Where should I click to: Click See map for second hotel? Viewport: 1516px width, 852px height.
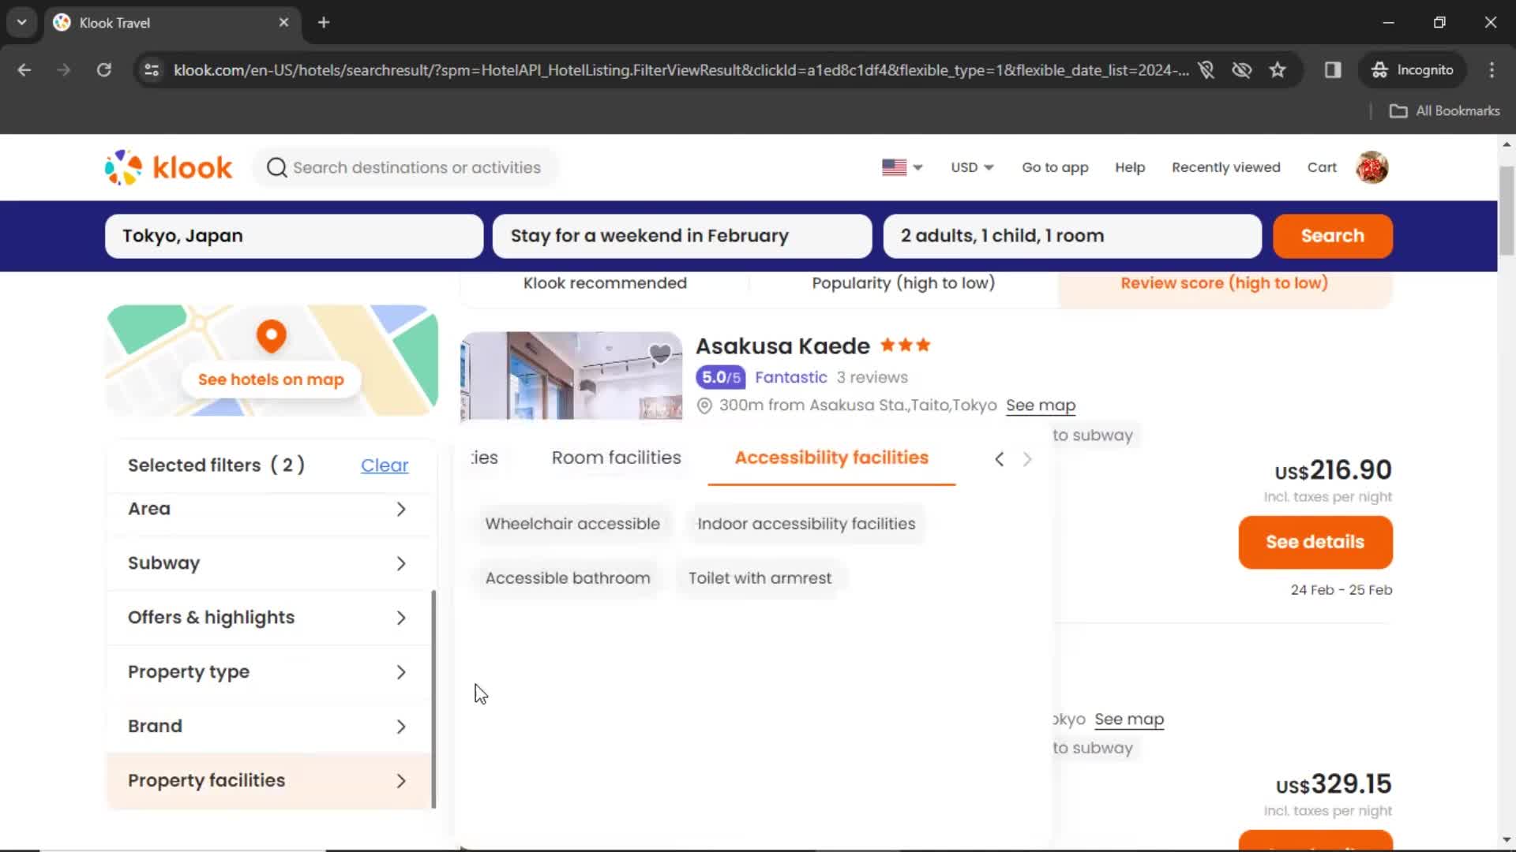1129,719
